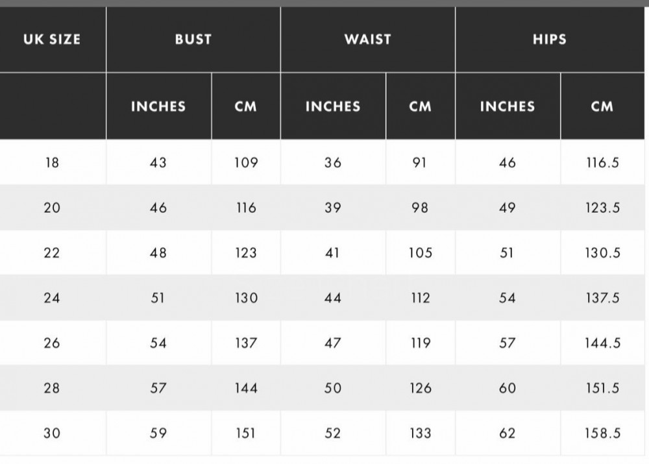Click hips value 137.5 cm cell
Screen dimensions: 649x464
602,298
